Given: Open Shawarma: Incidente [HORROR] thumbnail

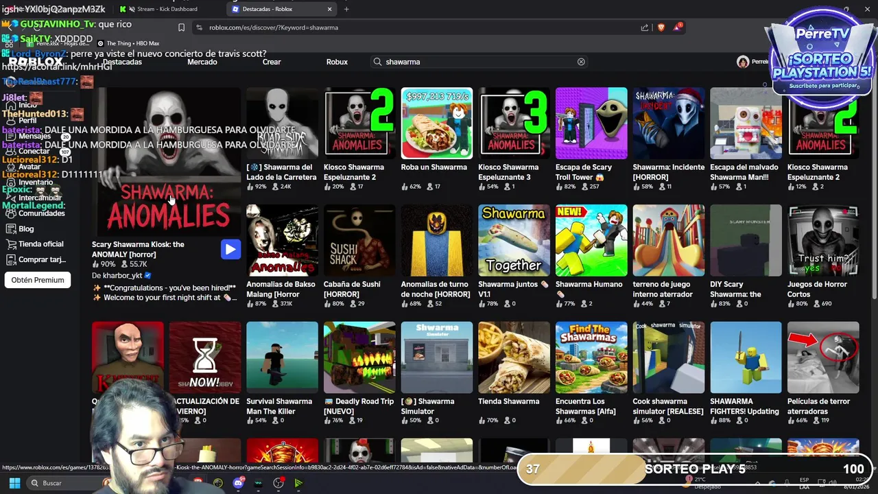Looking at the screenshot, I should pos(669,123).
